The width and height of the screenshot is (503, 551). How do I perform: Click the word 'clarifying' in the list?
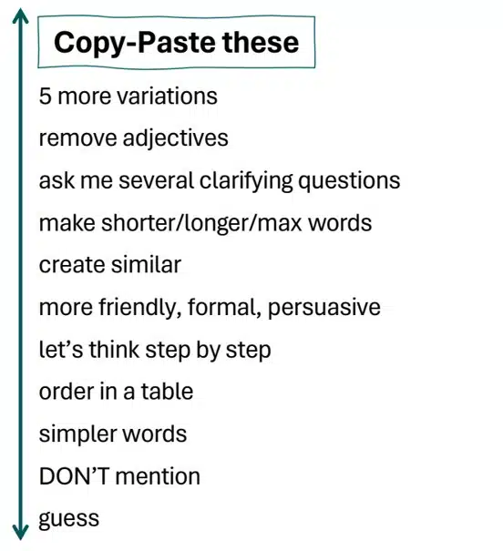click(x=246, y=181)
